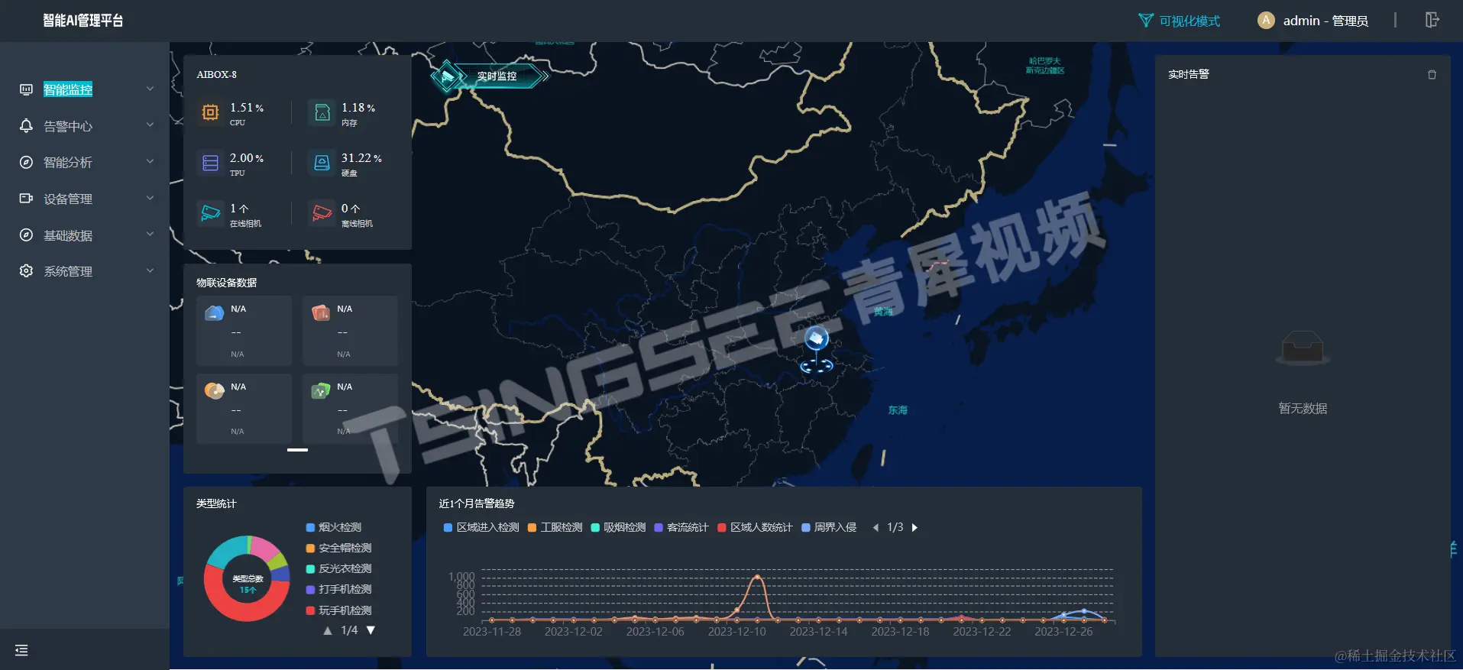
Task: Click the orange peak on the trend chart
Action: click(x=756, y=577)
